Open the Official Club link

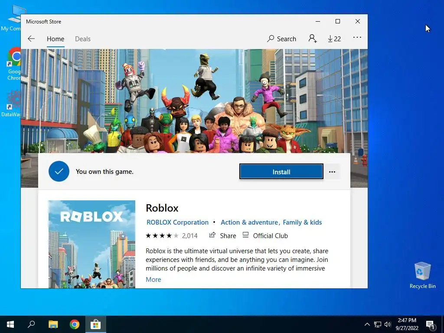click(x=265, y=235)
